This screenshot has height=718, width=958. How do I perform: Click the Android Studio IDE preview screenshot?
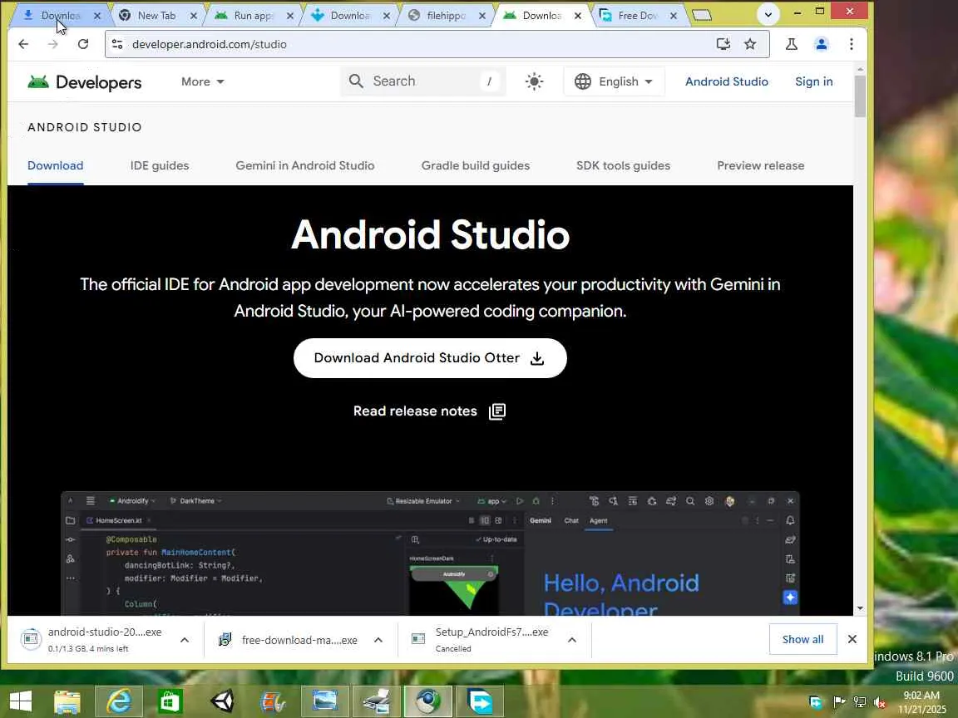click(x=430, y=553)
